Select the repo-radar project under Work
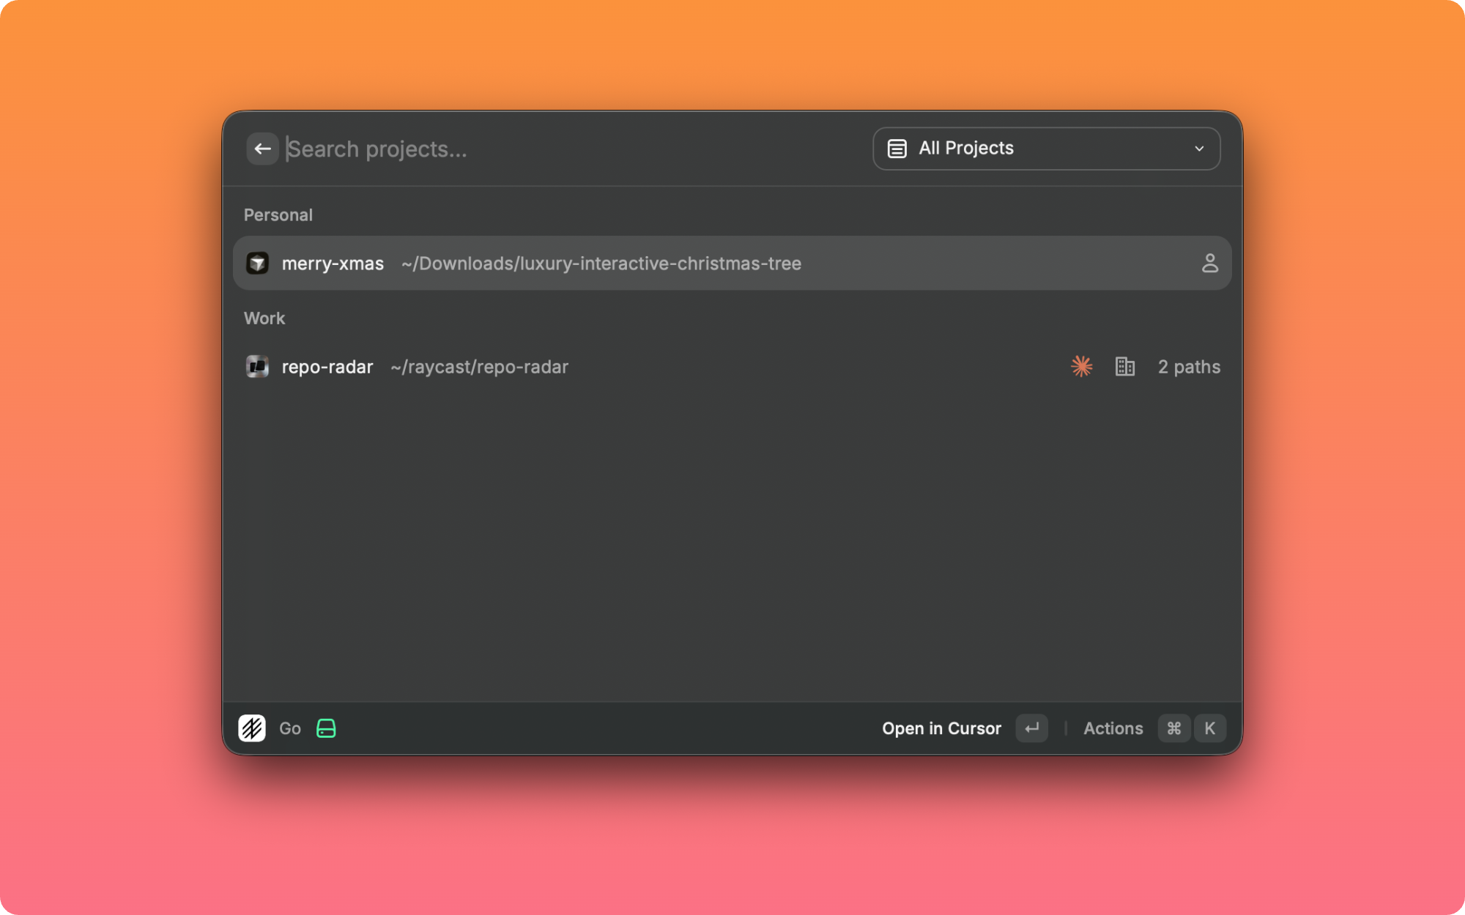 pos(586,367)
